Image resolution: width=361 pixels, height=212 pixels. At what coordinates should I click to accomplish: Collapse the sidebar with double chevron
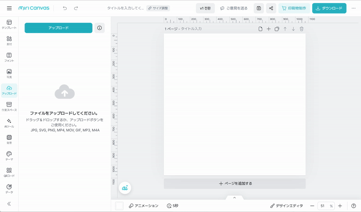[x=9, y=203]
